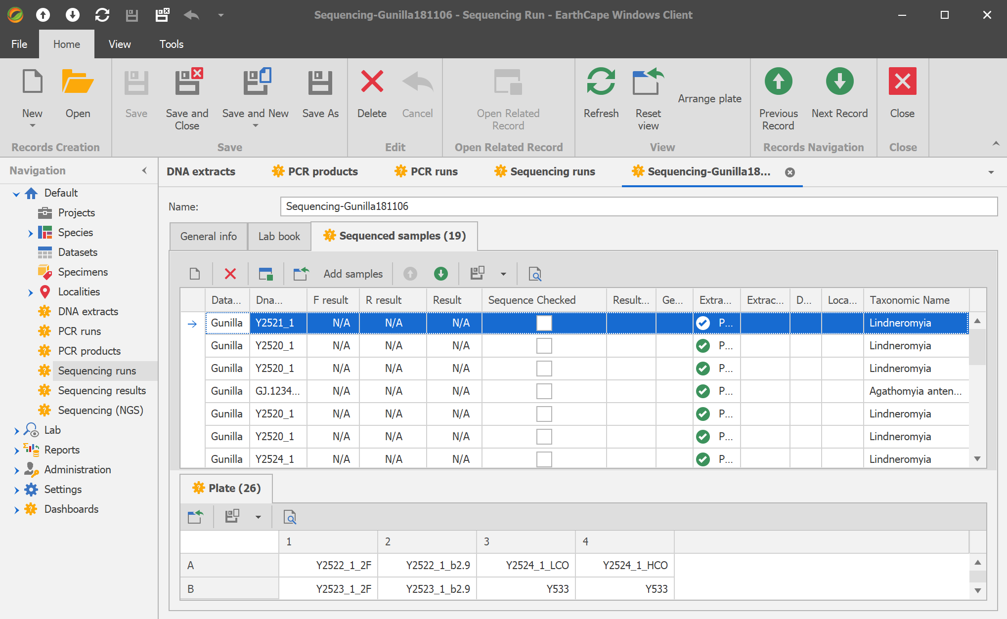Viewport: 1007px width, 619px height.
Task: Remove sample using red X in samples toolbar
Action: (x=230, y=274)
